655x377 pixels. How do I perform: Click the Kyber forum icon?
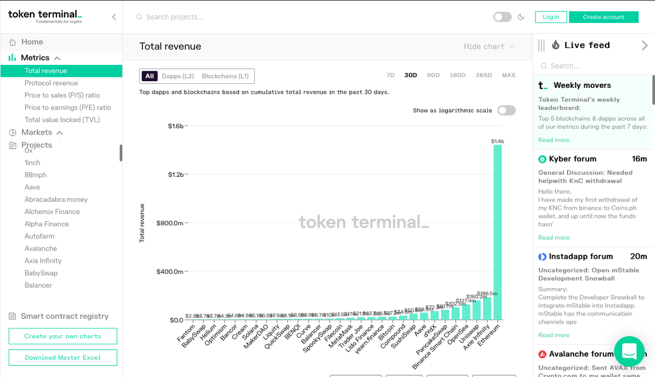542,159
